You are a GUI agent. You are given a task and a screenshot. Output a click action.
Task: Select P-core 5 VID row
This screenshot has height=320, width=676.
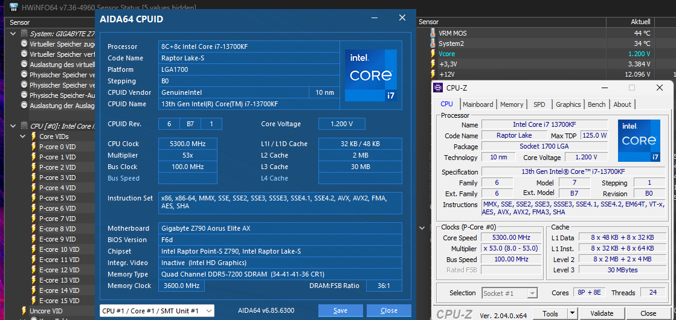pos(57,198)
